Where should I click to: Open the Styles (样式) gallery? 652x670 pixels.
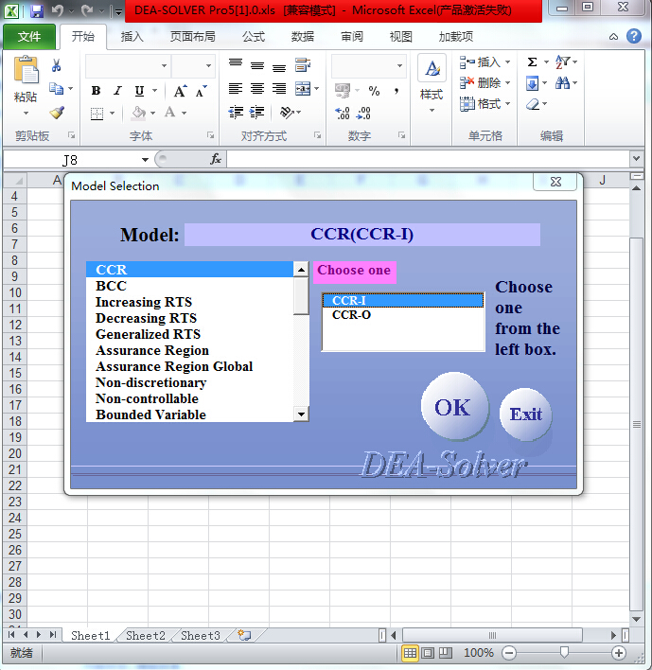click(x=432, y=83)
